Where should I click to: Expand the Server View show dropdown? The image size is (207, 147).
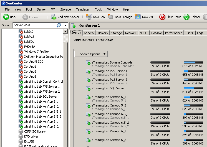tap(65, 25)
